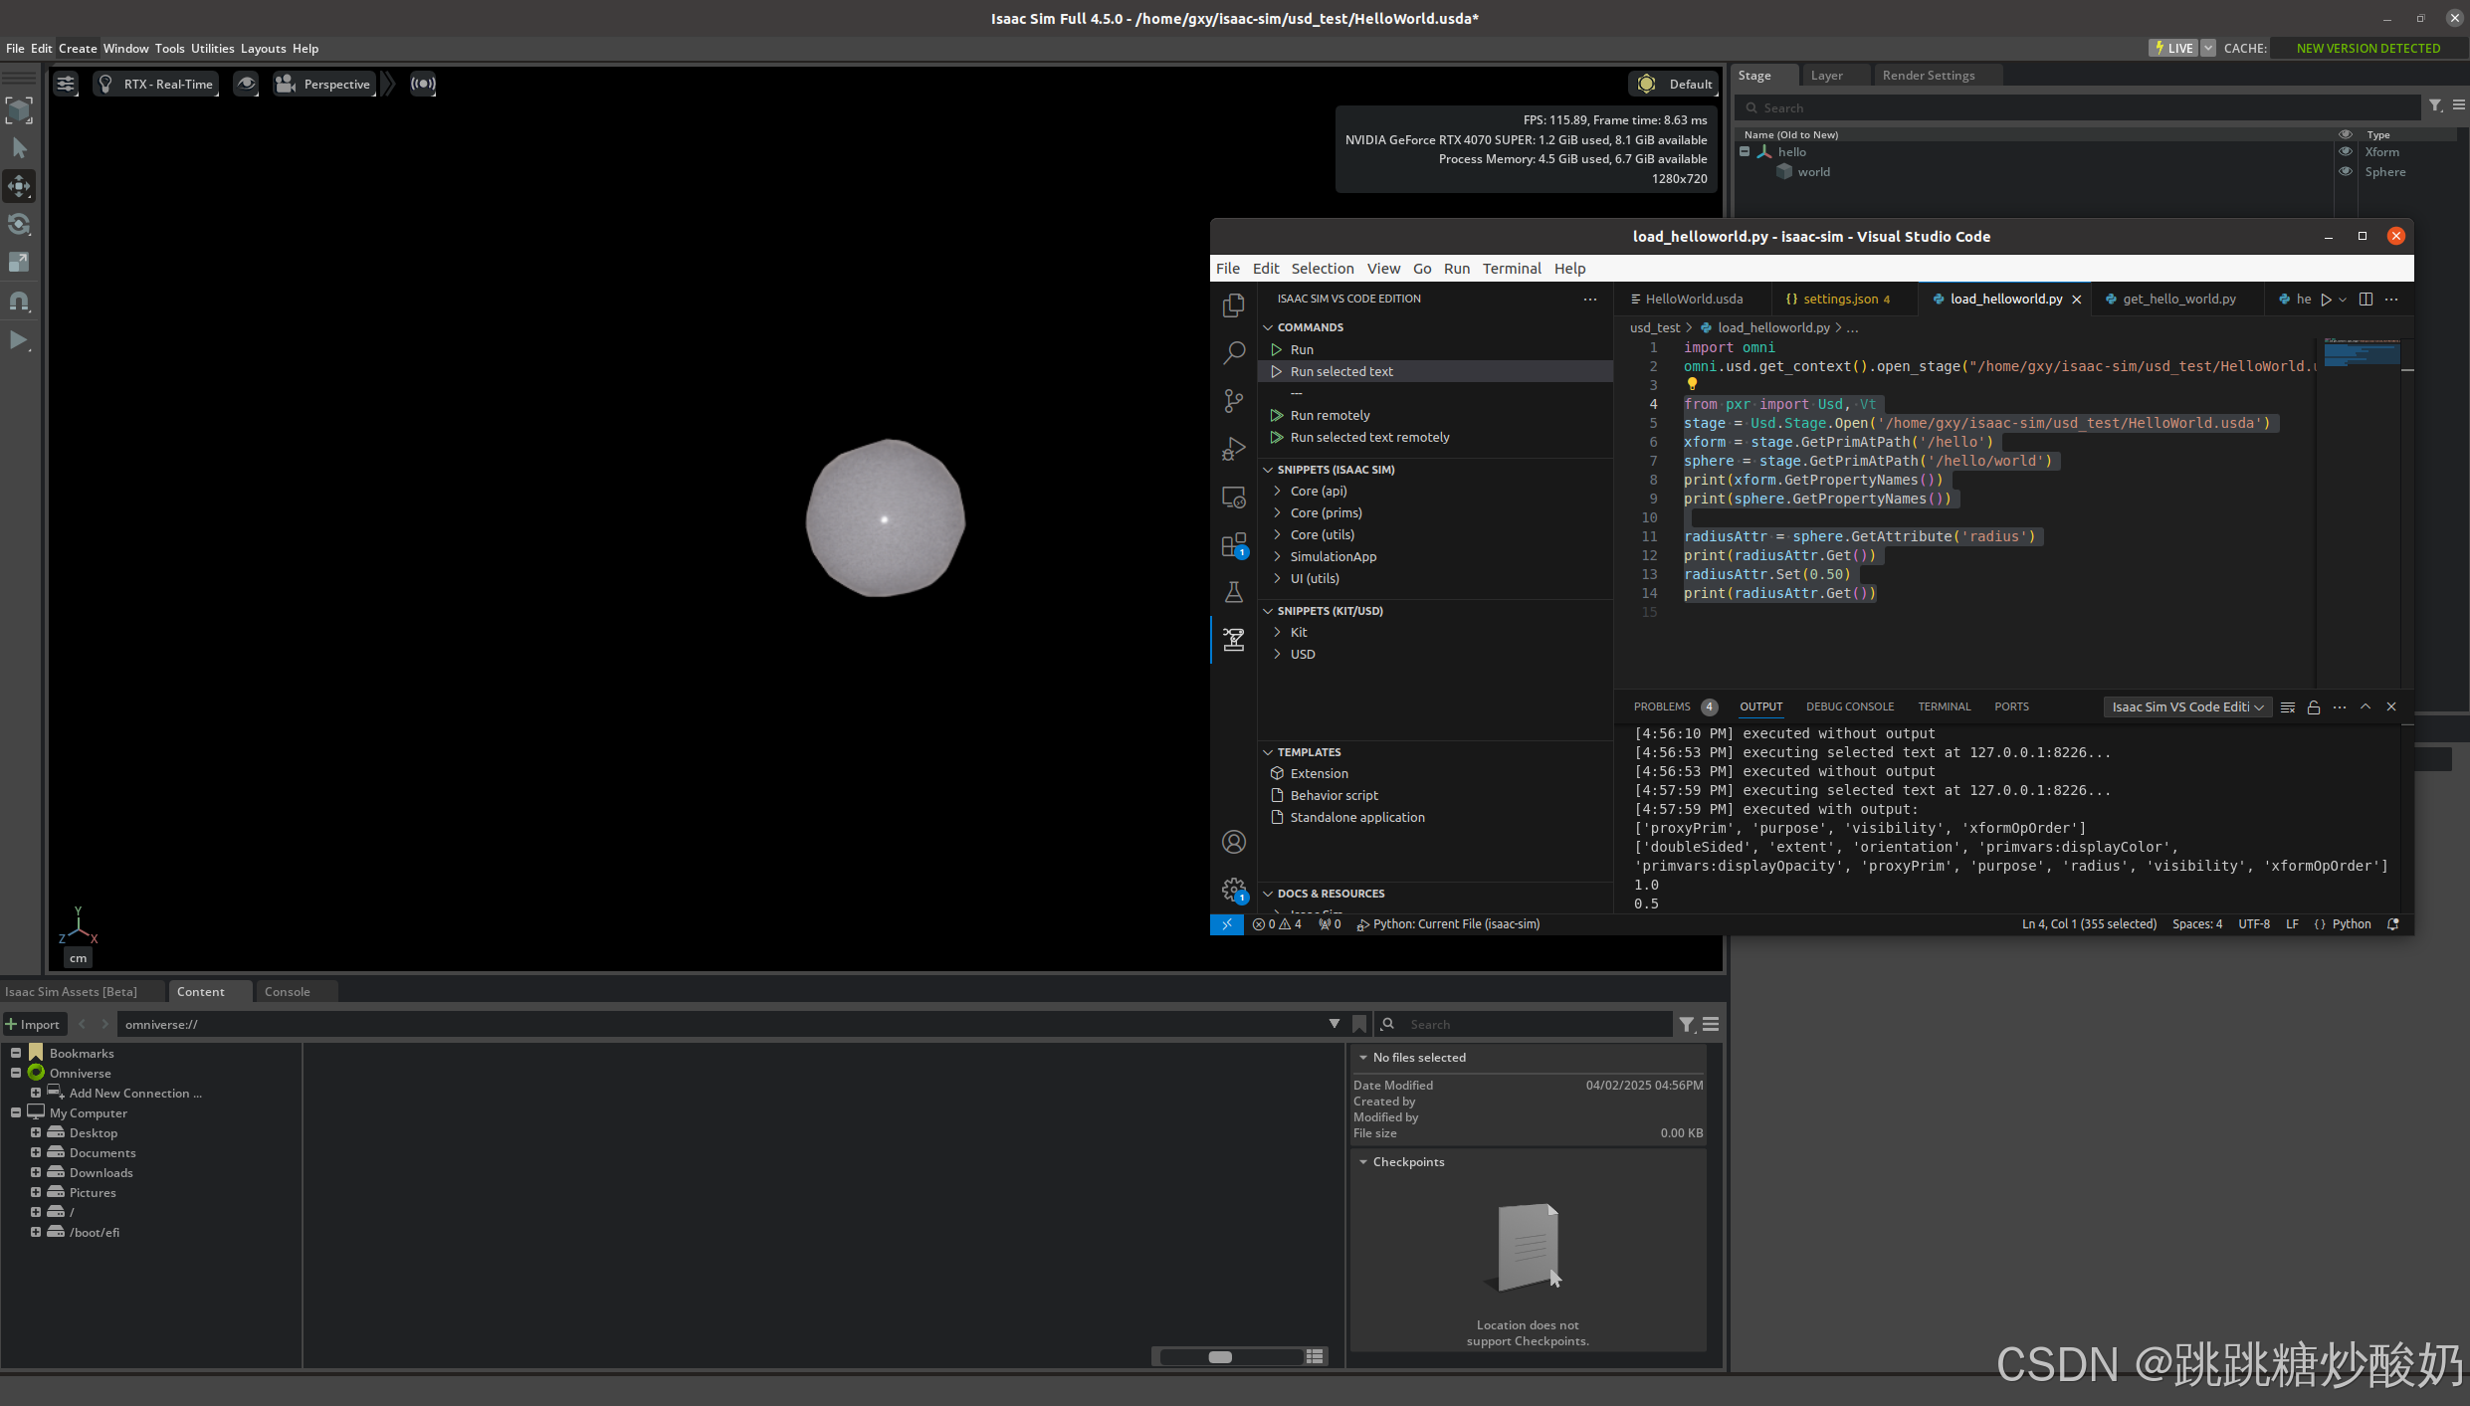2470x1406 pixels.
Task: Click the lightbulb code action on line 3
Action: click(1692, 384)
